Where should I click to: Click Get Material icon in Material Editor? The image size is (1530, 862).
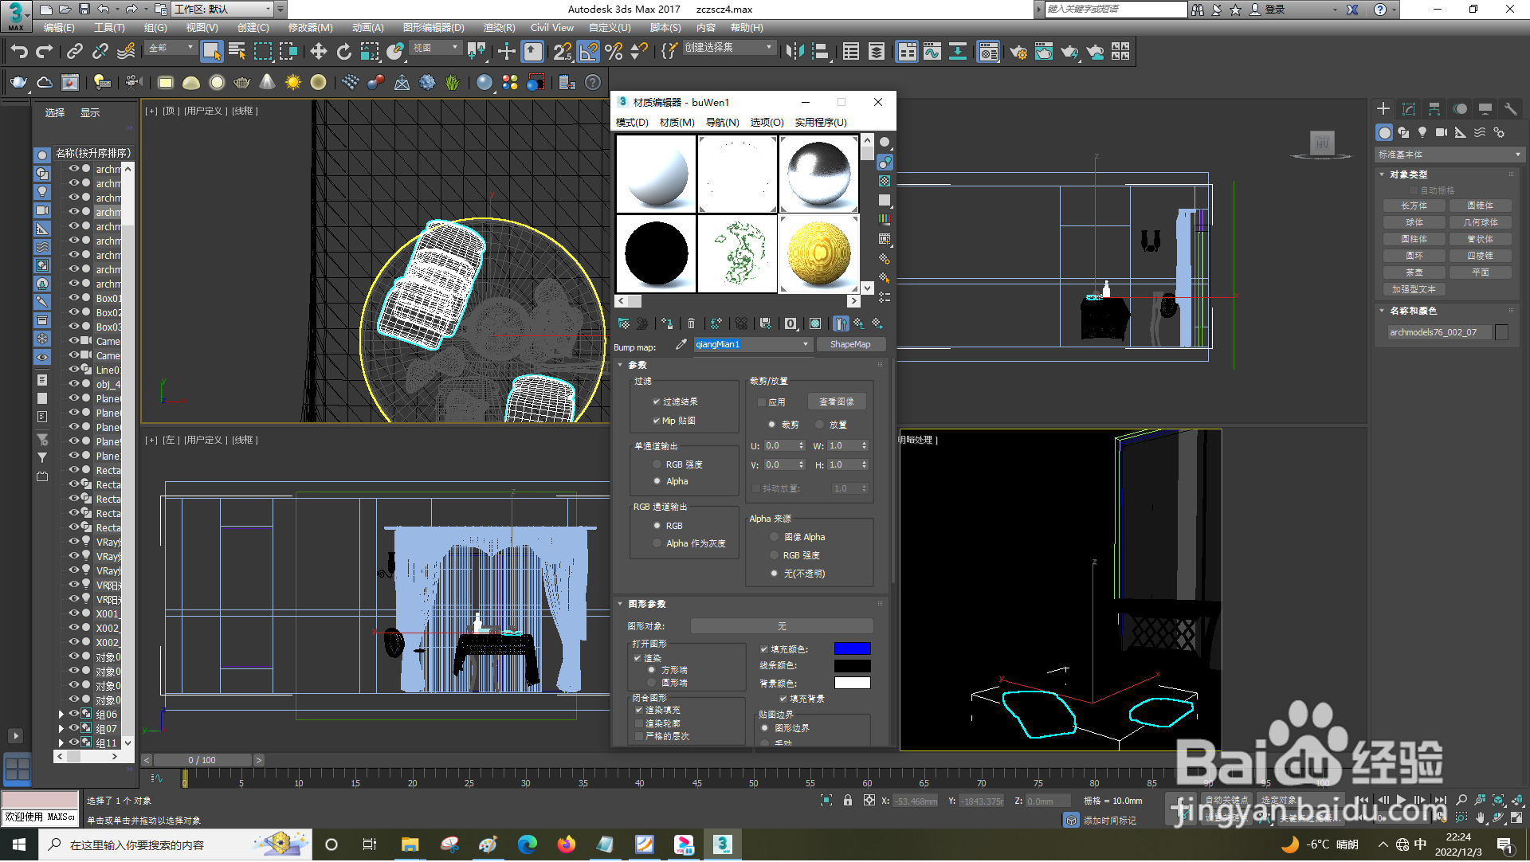pyautogui.click(x=624, y=323)
